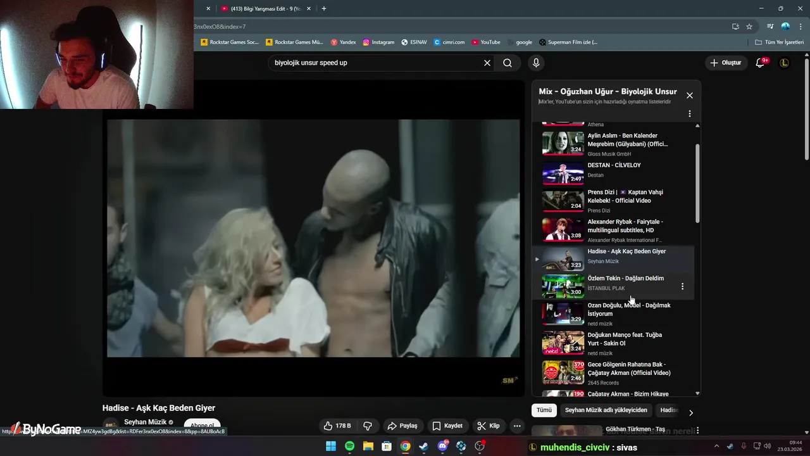810x456 pixels.
Task: Open the Rockstar Games Soc... bookmark
Action: (230, 42)
